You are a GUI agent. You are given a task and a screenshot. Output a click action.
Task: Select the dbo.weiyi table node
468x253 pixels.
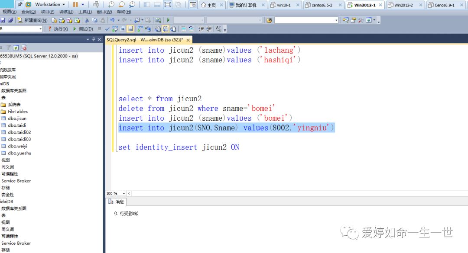(18, 146)
